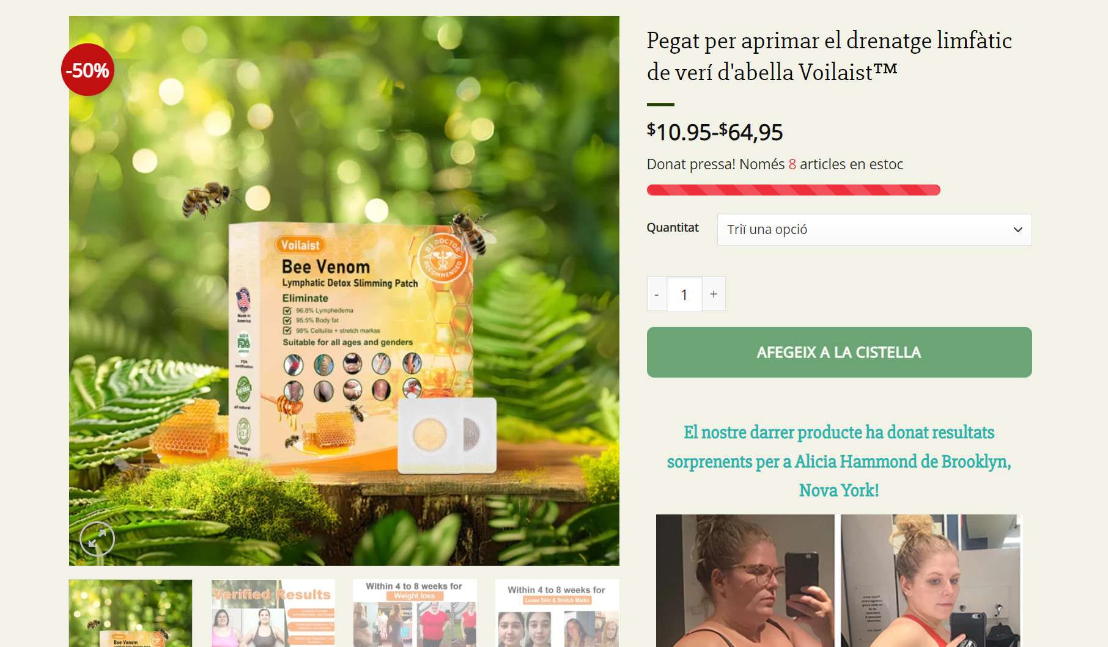Click the price range $10.95-$64,95

pyautogui.click(x=715, y=132)
